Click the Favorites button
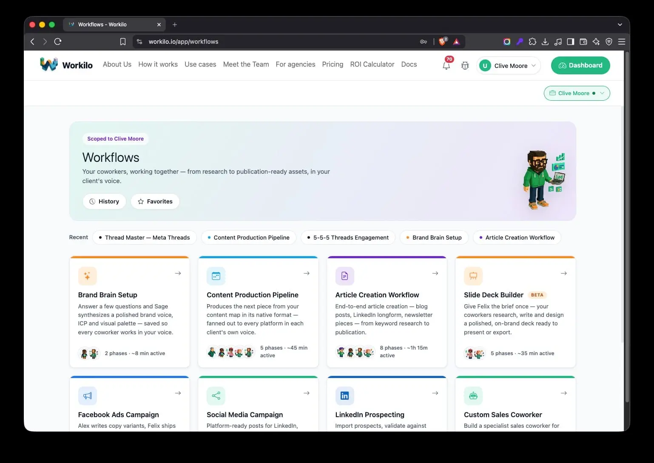Viewport: 654px width, 463px height. pyautogui.click(x=155, y=201)
